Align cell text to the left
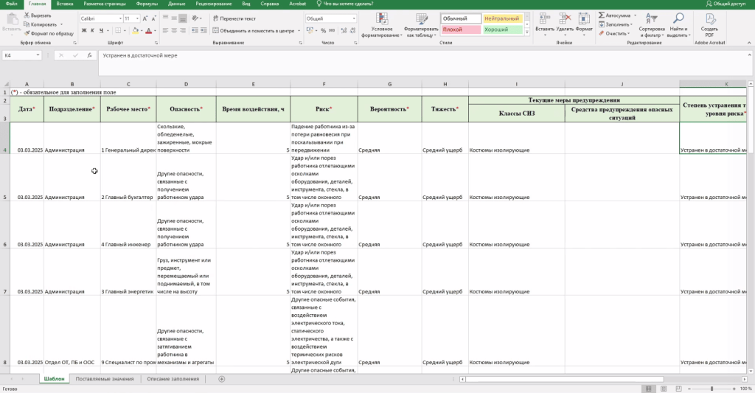The image size is (755, 393). pos(165,30)
